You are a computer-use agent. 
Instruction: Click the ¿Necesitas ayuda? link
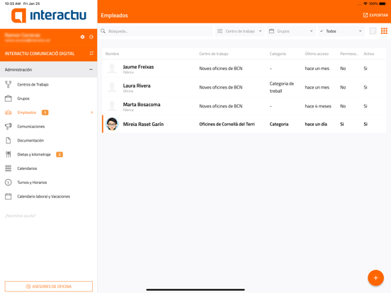(21, 216)
